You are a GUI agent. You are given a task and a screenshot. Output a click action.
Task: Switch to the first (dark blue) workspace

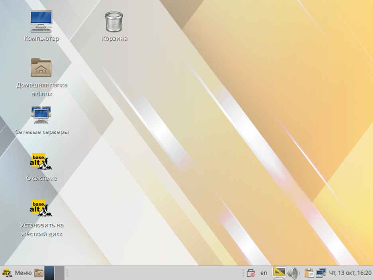click(49, 273)
